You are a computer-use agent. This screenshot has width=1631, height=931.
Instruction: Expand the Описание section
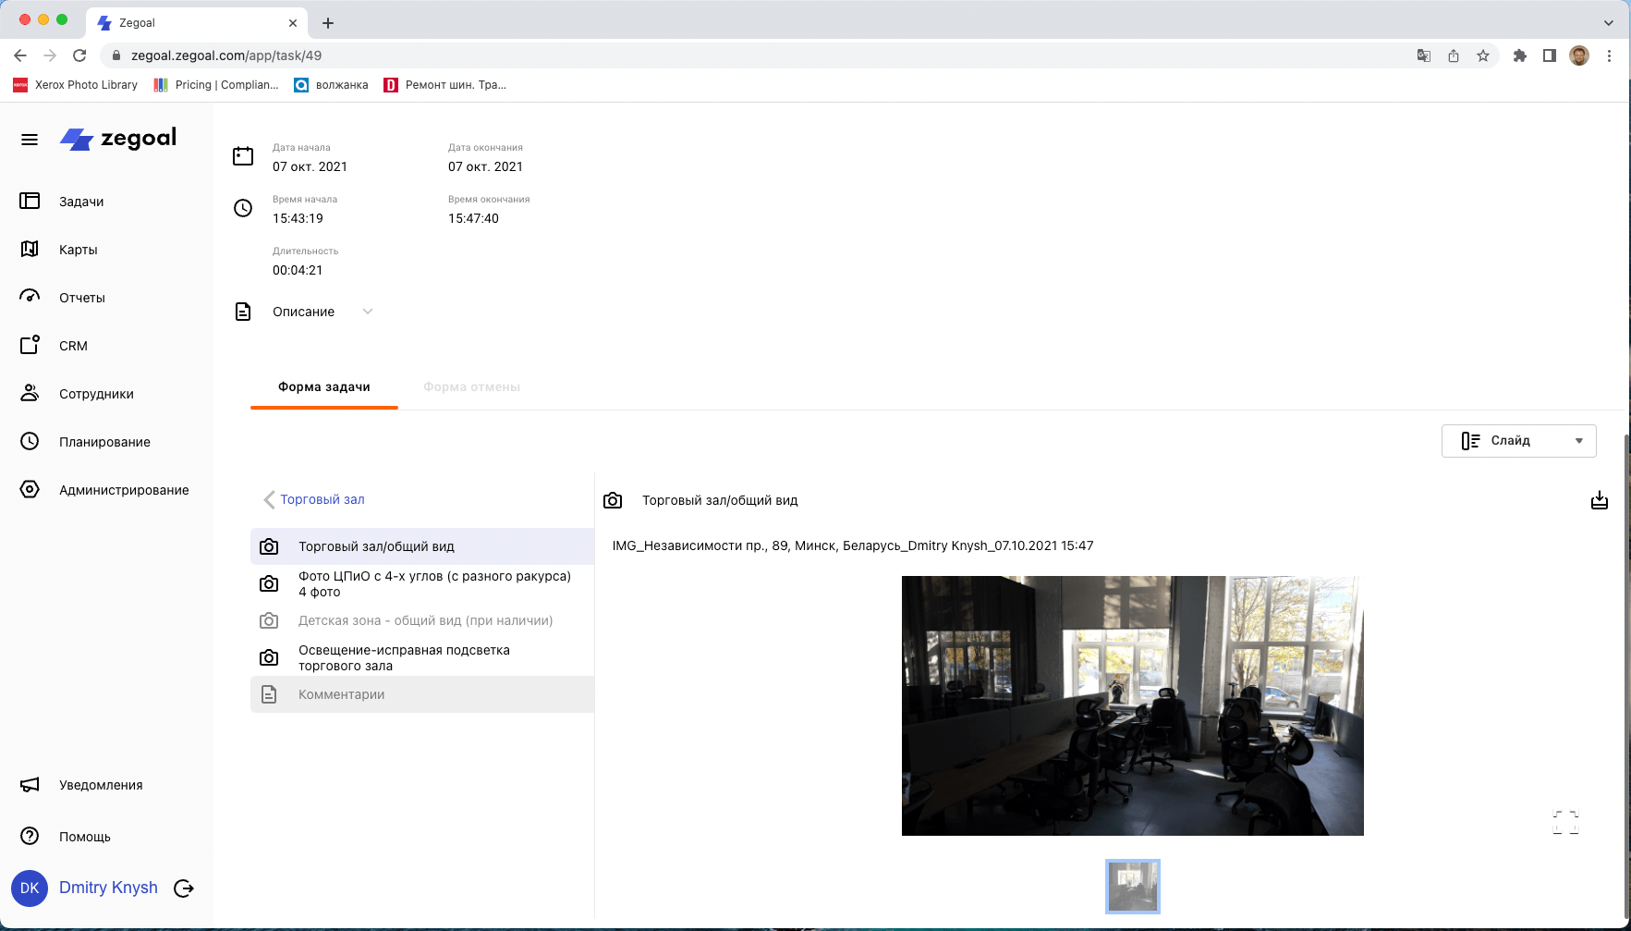(368, 312)
